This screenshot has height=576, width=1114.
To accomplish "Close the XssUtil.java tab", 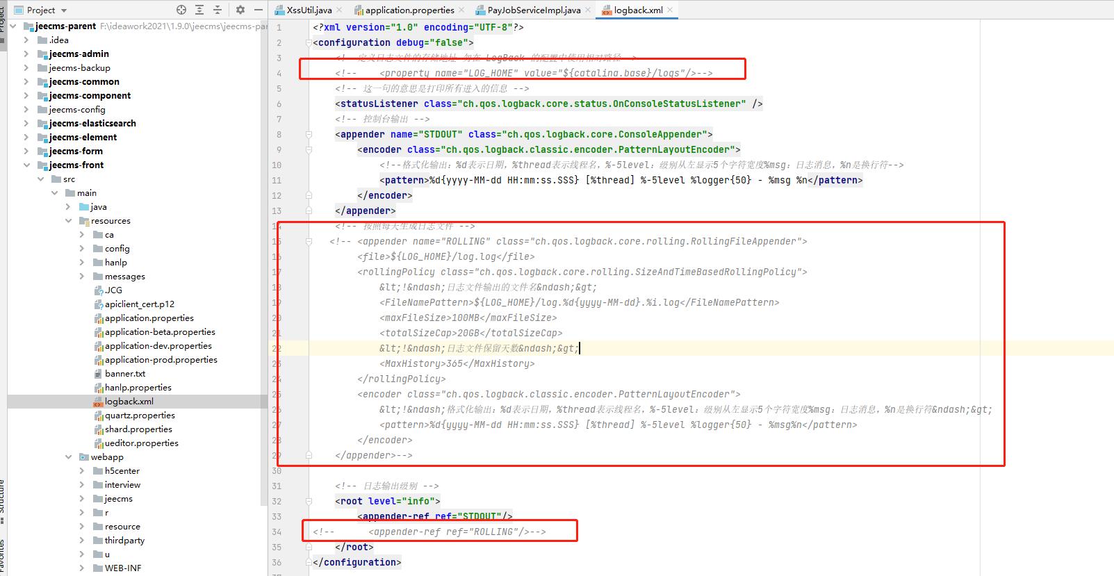I will click(339, 10).
